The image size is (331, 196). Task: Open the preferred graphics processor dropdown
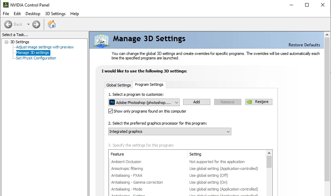(x=170, y=131)
